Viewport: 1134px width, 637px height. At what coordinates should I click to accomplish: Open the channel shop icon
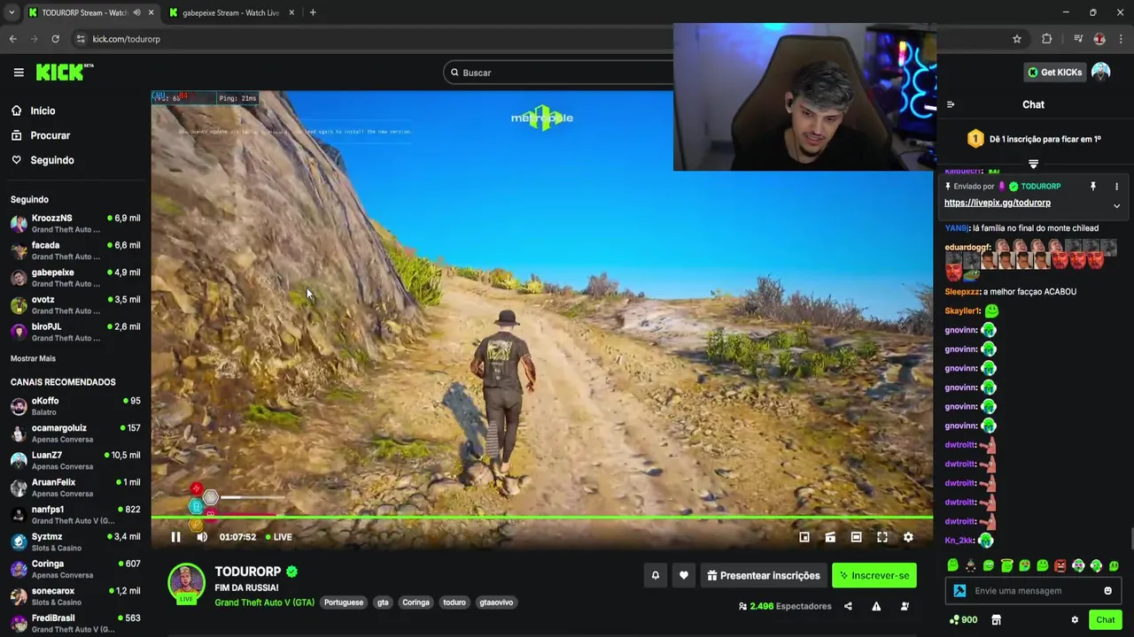point(996,620)
